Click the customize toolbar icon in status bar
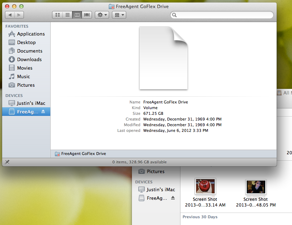Viewport: 292px width, 225px height. 7,162
